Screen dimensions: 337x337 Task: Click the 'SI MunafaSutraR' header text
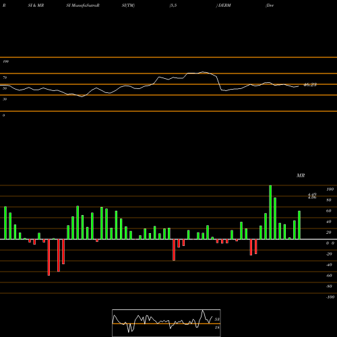pos(83,5)
